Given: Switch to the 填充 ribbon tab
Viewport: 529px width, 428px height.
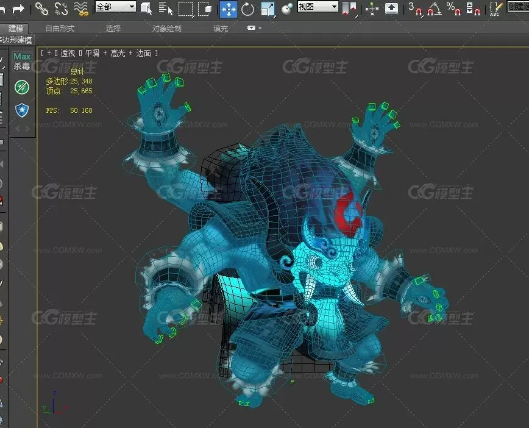Looking at the screenshot, I should (221, 29).
